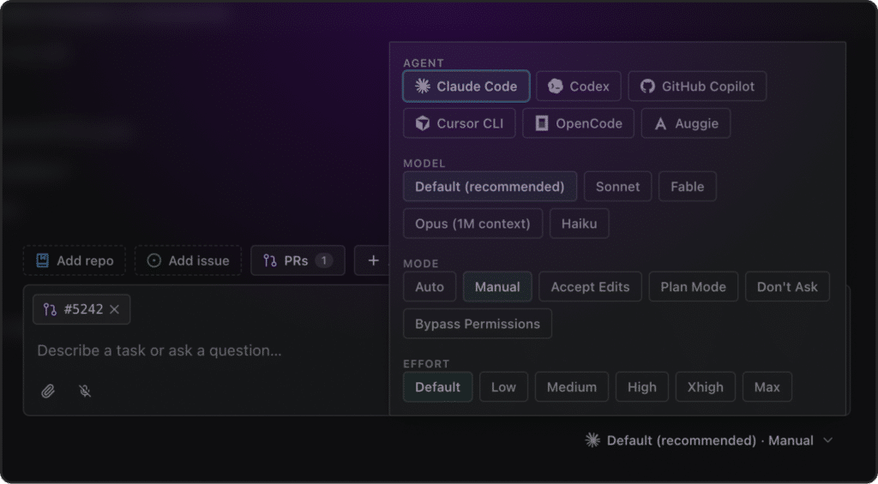Choose the Codex agent
The image size is (878, 484).
point(579,87)
